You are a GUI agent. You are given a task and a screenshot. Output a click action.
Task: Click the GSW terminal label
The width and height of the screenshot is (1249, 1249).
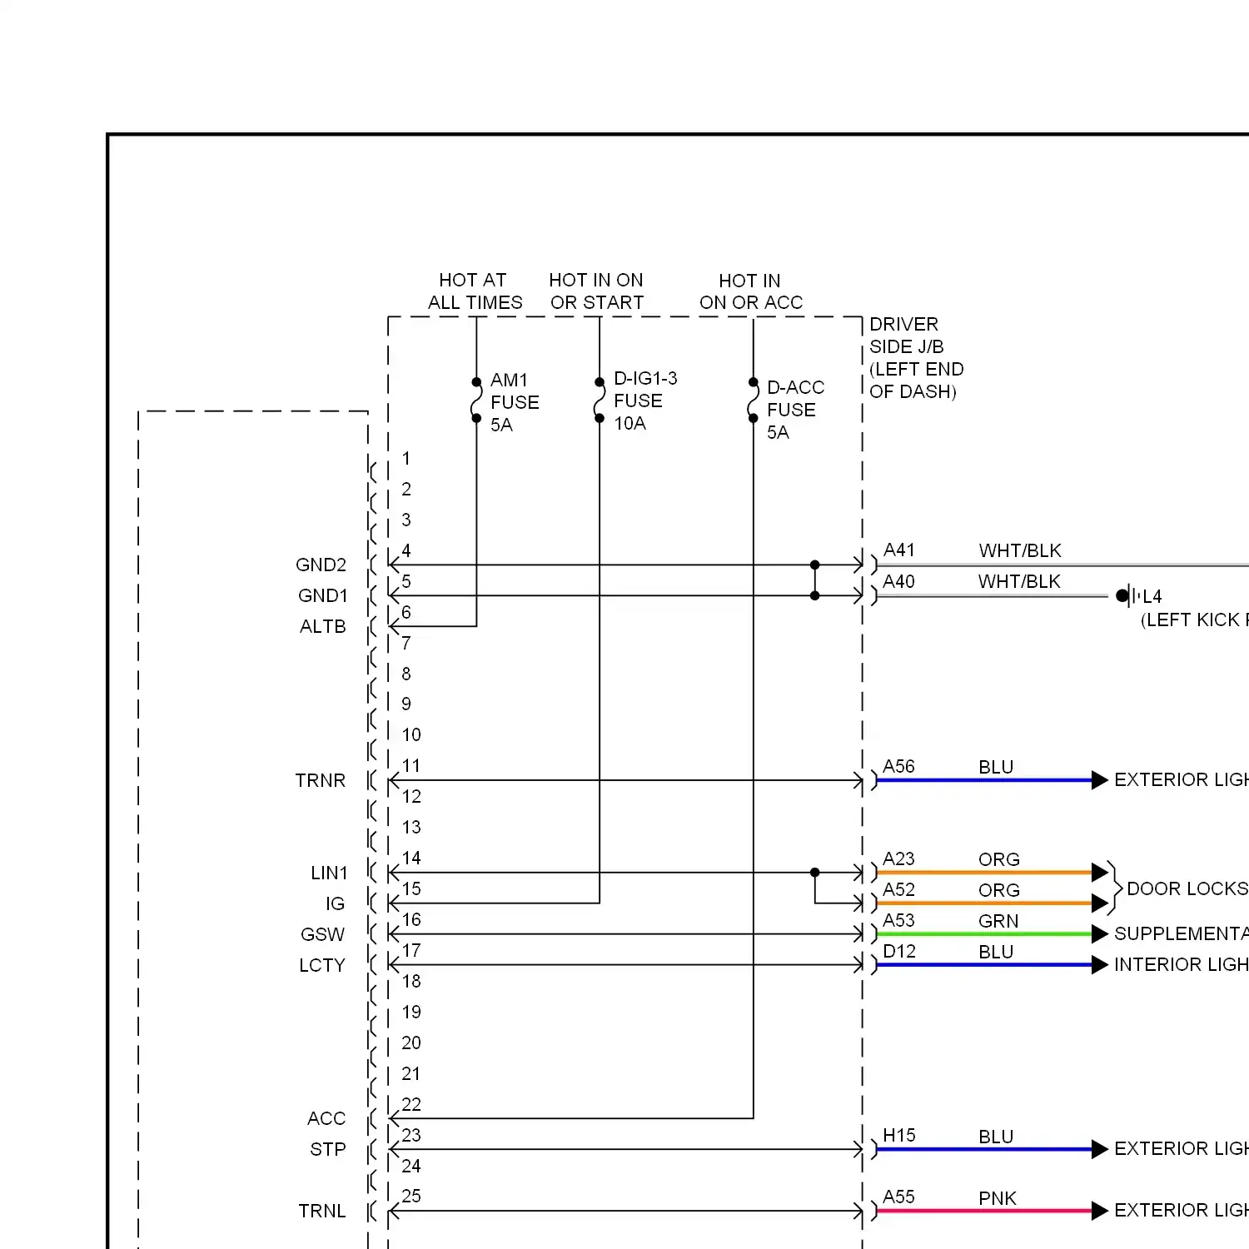coord(322,935)
